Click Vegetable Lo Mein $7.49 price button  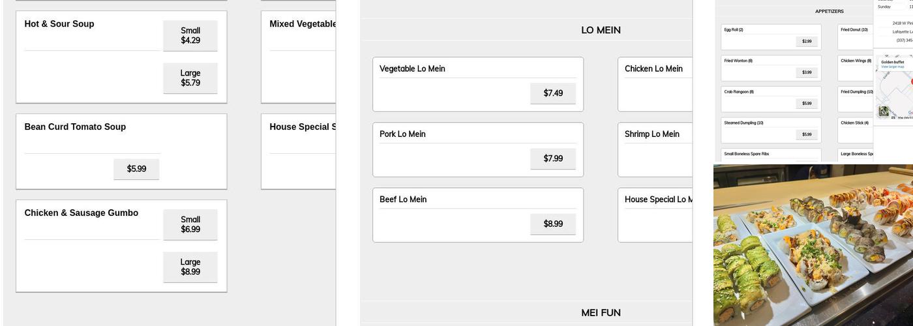pos(553,93)
